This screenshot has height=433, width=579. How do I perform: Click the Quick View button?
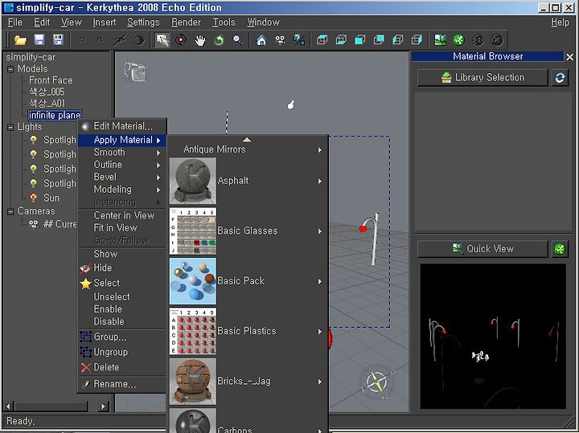482,249
